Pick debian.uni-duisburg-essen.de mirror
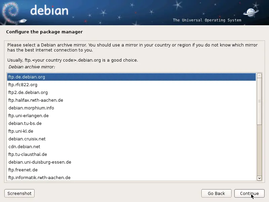The height and width of the screenshot is (202, 269). 131,162
